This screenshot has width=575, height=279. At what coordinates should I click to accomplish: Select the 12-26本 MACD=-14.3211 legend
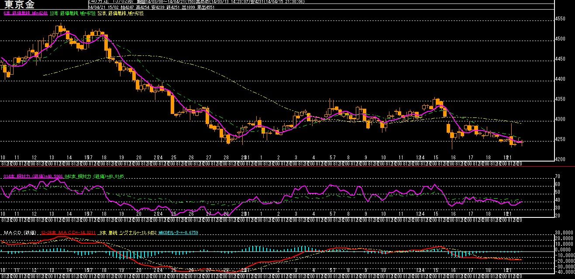pos(68,233)
